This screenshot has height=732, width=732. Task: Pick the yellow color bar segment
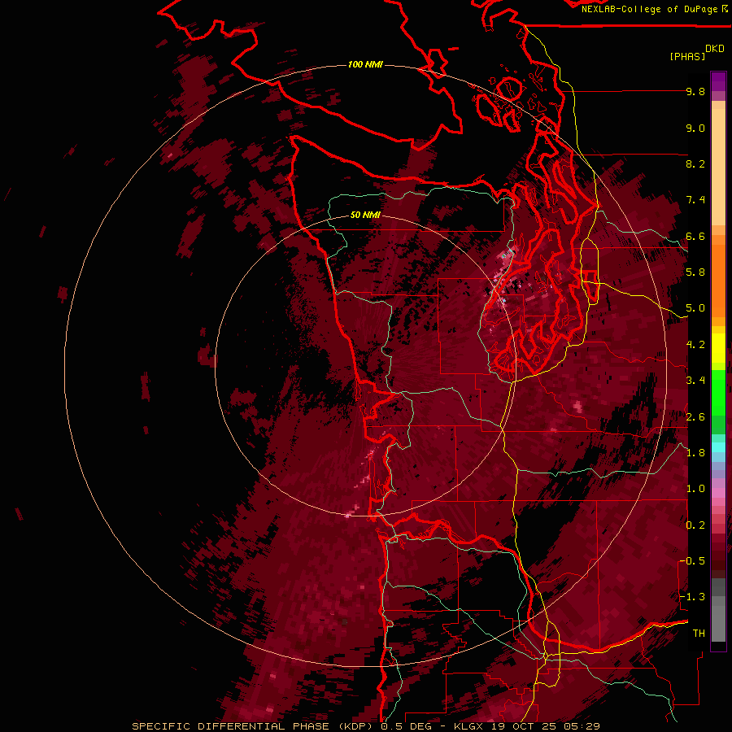pos(718,348)
